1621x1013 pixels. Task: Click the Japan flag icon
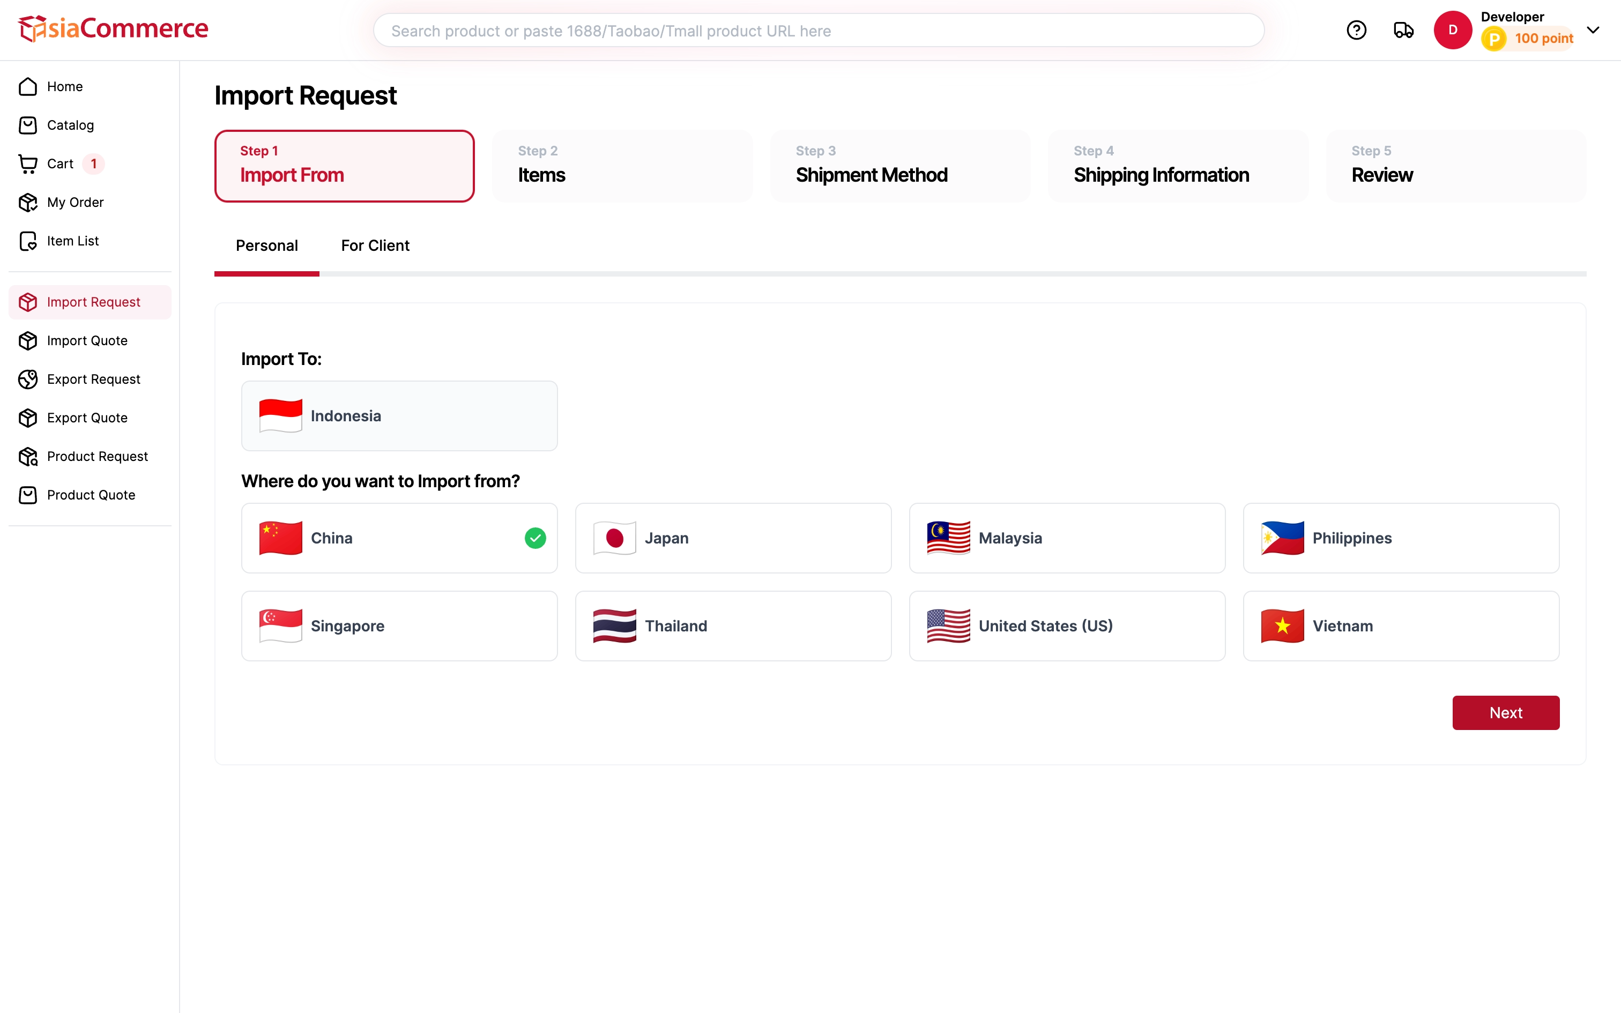coord(614,538)
